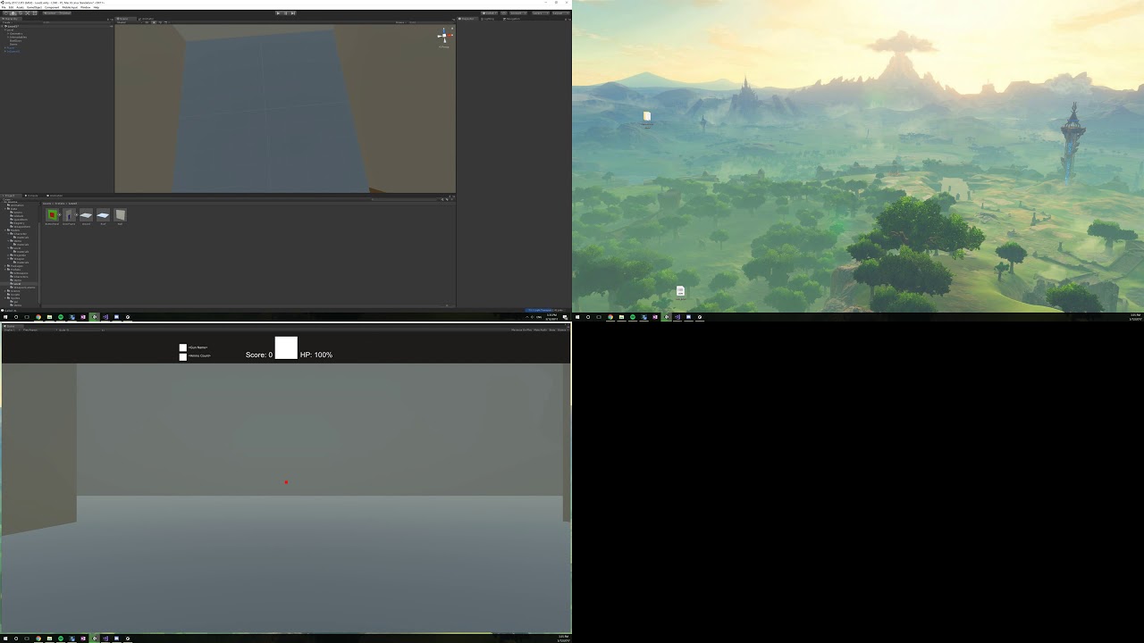Open the Layout dropdown in toolbar

coord(562,13)
